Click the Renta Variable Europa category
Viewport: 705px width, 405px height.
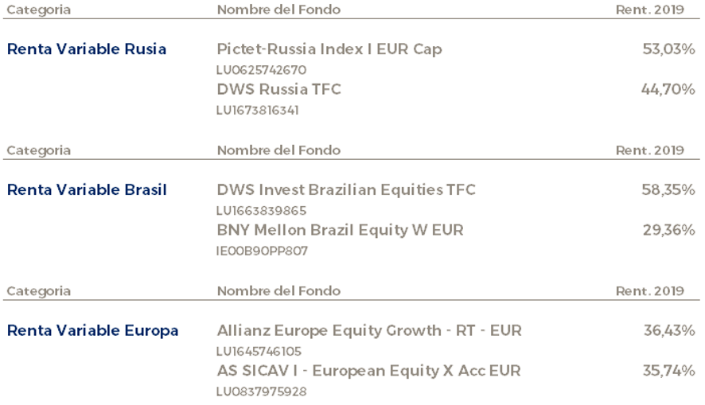tap(92, 331)
